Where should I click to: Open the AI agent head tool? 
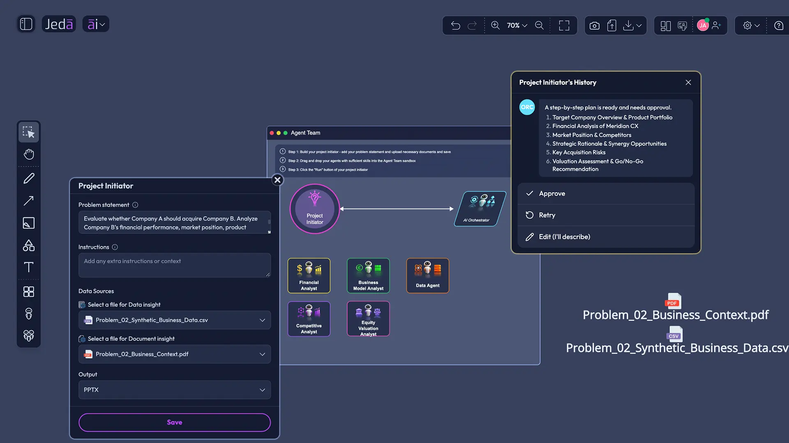[x=28, y=314]
